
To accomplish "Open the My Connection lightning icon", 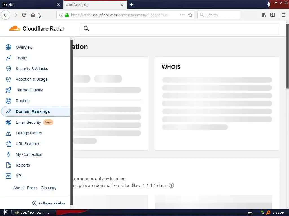I will pyautogui.click(x=8, y=154).
